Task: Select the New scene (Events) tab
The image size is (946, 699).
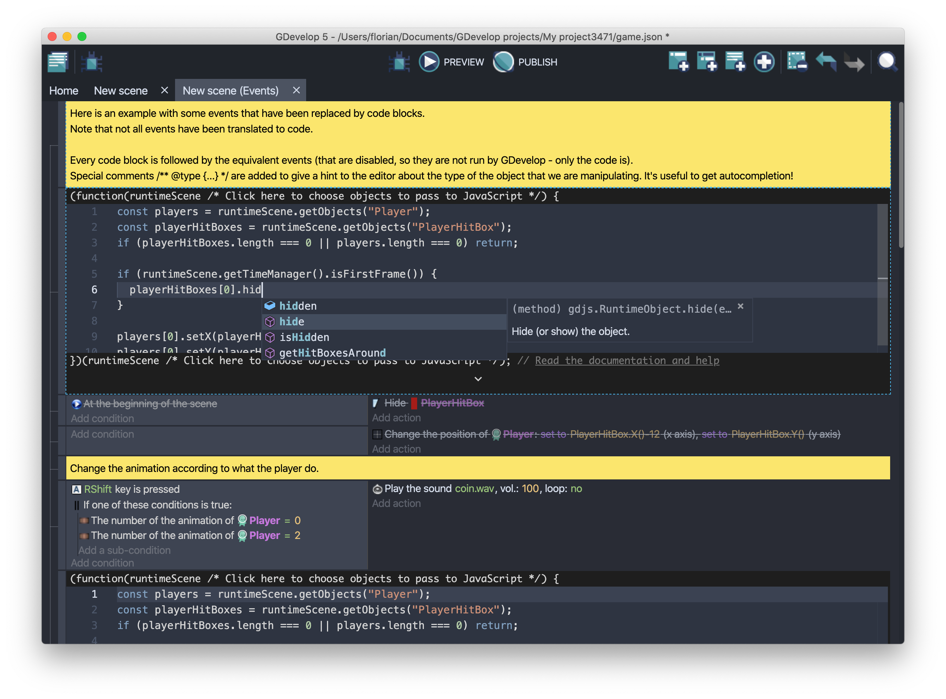Action: click(230, 90)
